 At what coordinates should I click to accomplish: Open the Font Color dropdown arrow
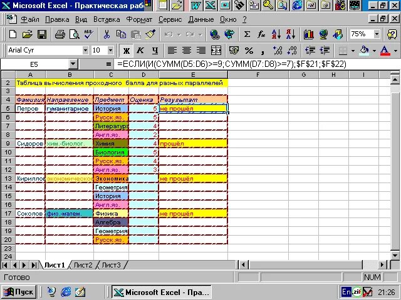[x=395, y=51]
